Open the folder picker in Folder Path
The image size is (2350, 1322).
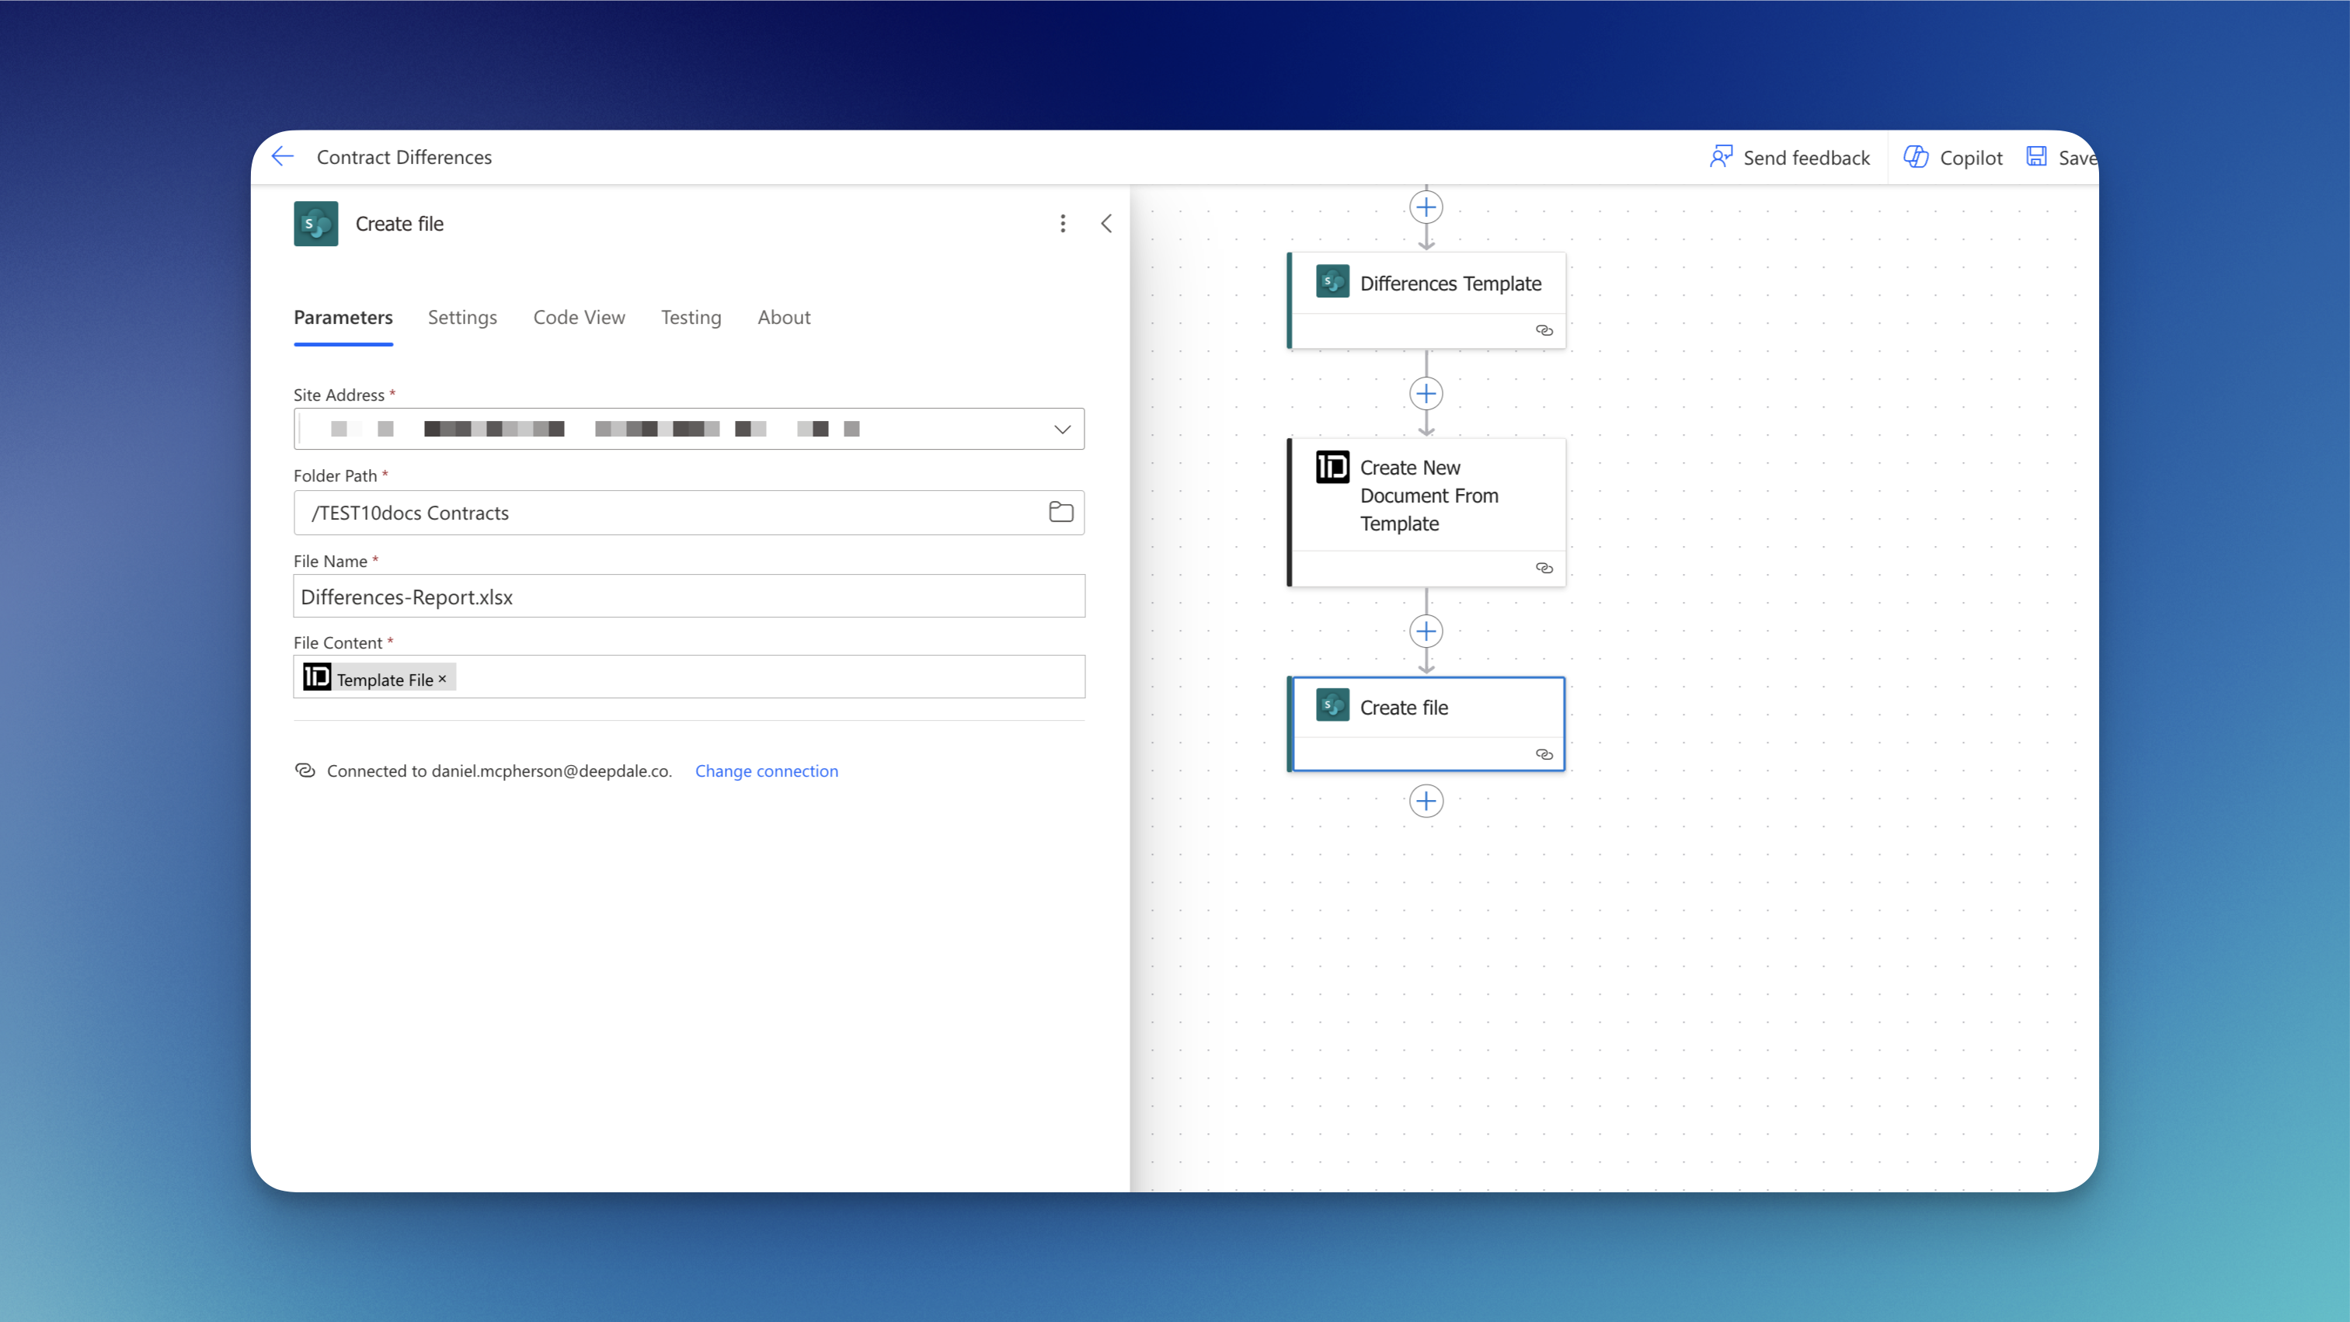coord(1060,513)
